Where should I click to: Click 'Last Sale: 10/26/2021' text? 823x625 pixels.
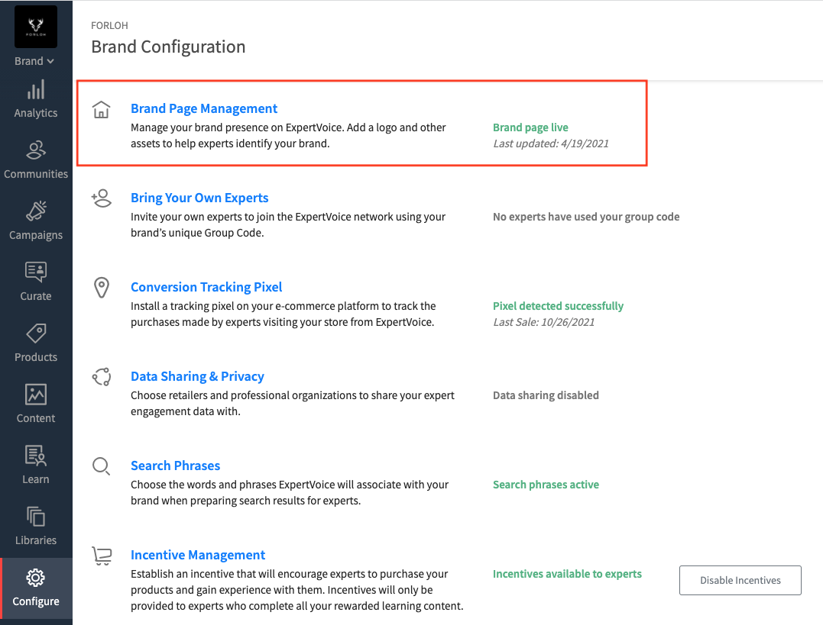coord(544,322)
